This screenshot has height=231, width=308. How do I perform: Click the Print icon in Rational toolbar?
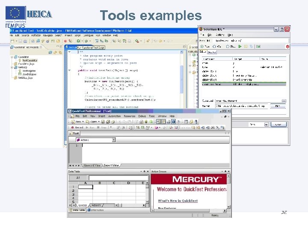click(25, 41)
